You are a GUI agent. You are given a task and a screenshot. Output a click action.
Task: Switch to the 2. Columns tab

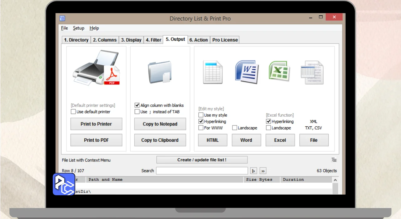pyautogui.click(x=105, y=40)
